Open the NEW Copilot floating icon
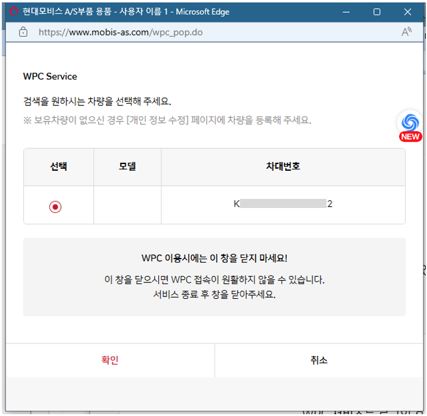Image resolution: width=427 pixels, height=416 pixels. coord(410,126)
